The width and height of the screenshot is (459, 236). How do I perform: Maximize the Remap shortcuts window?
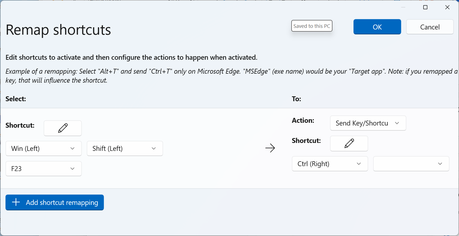tap(425, 7)
